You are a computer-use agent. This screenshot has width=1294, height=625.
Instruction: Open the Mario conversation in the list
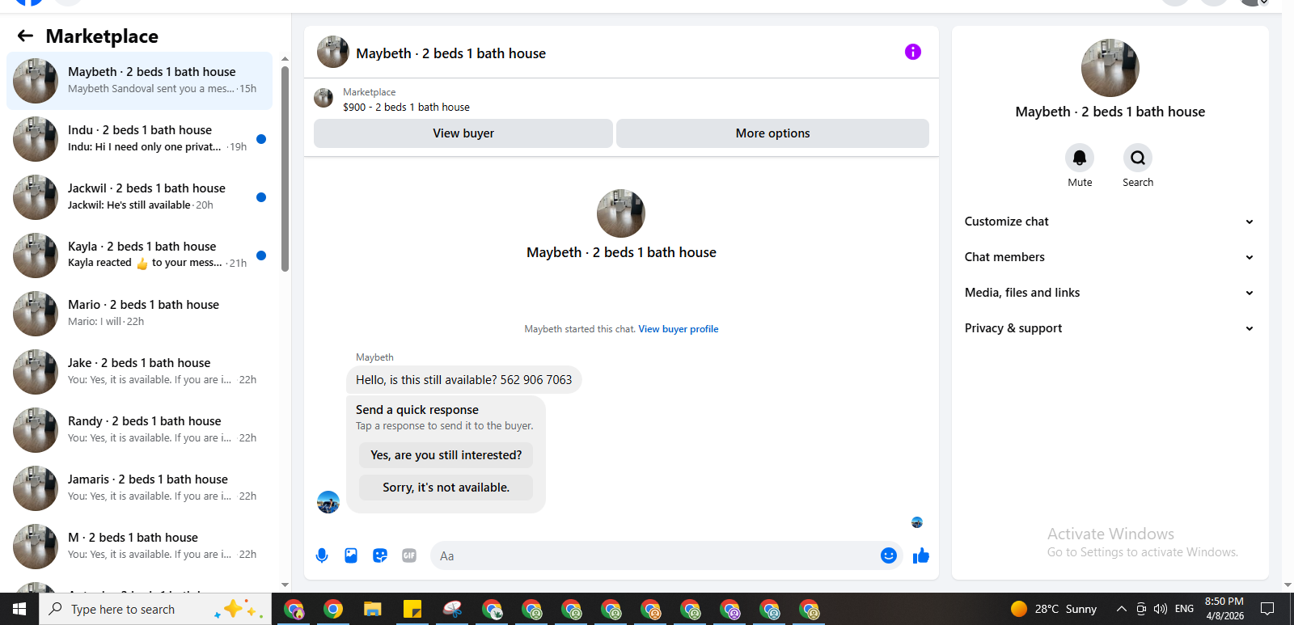pos(139,314)
